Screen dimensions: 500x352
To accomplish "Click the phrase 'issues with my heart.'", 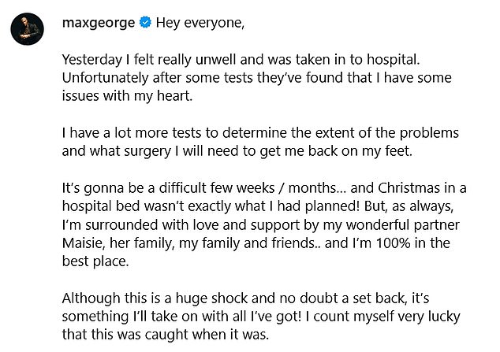I will (128, 96).
